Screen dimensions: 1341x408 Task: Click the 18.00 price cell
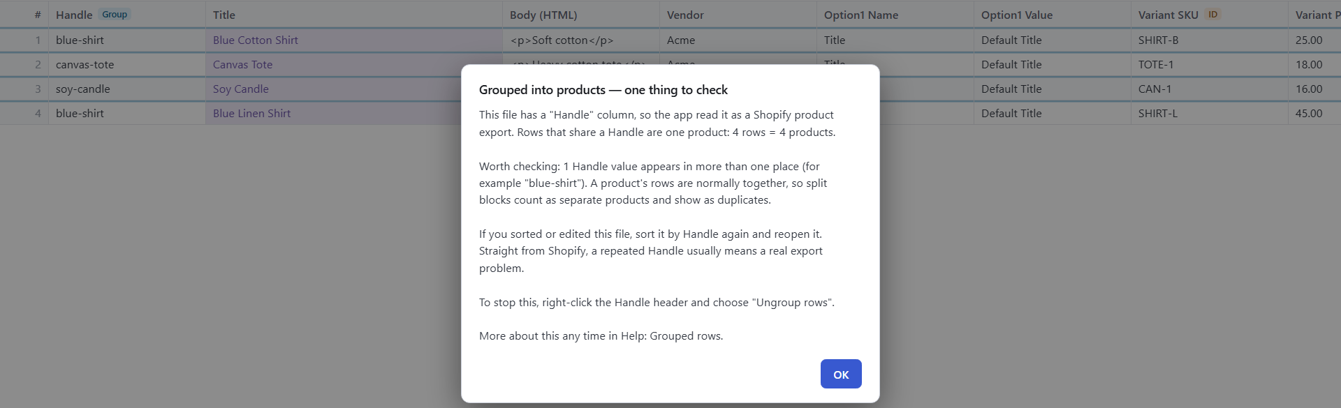(x=1314, y=65)
